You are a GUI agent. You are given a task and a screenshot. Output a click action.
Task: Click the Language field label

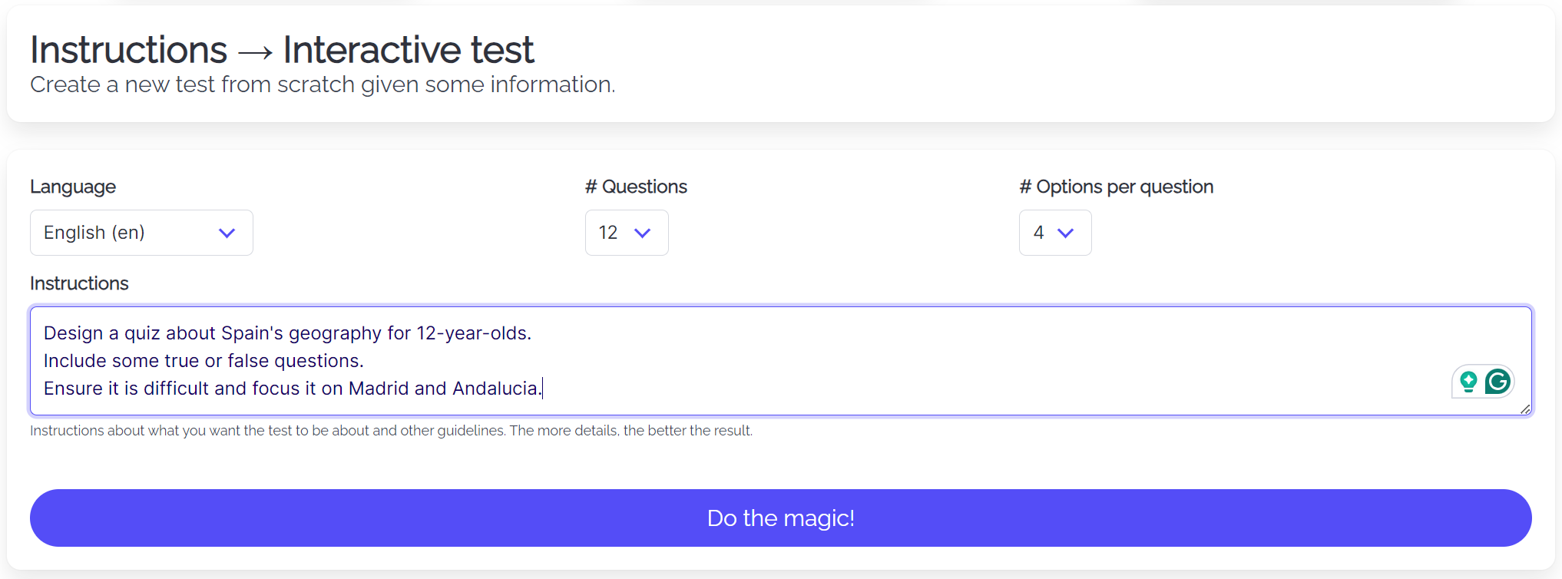pos(73,187)
